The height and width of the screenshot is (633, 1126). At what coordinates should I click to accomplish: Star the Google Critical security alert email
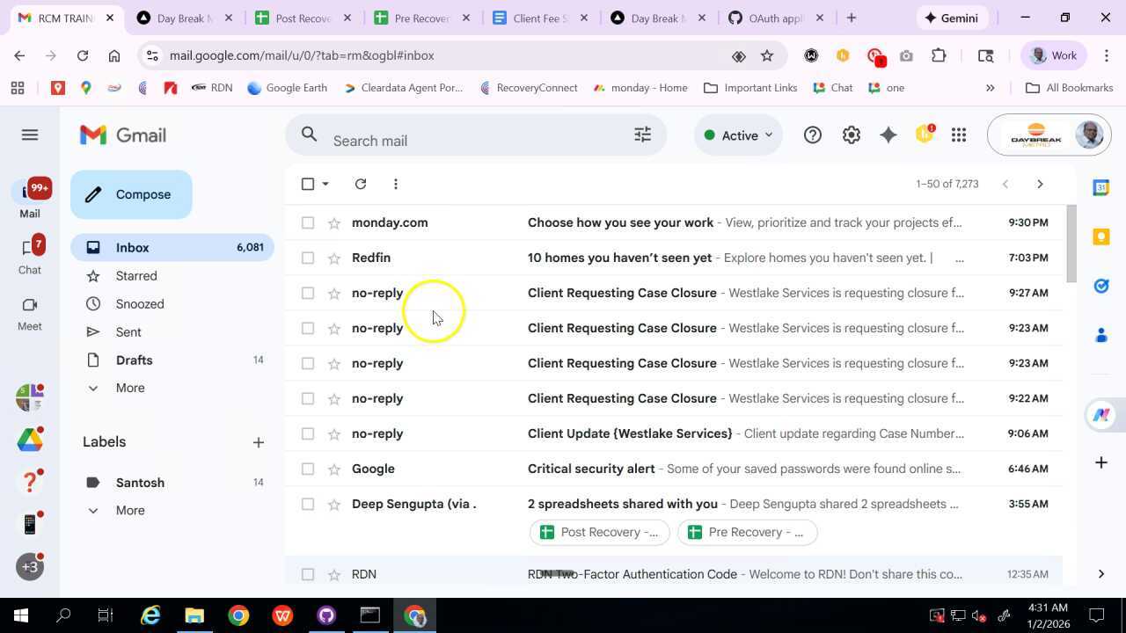tap(334, 469)
